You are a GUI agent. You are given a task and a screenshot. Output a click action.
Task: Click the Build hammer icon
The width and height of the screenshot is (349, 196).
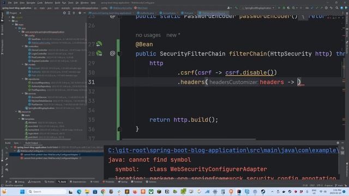pos(236,8)
